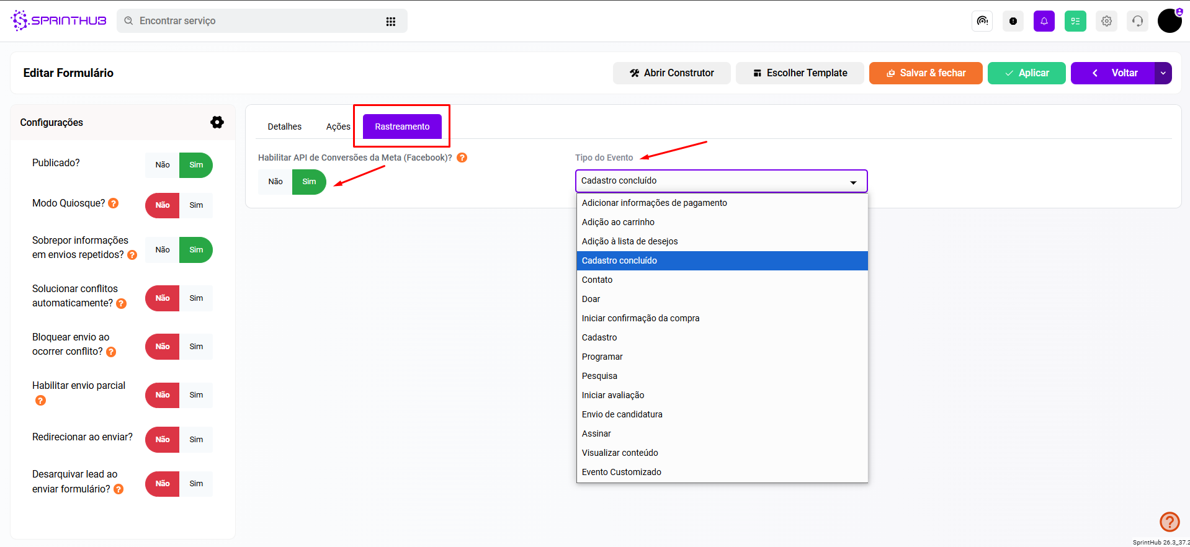
Task: Collapse the Tipo do Evento dropdown
Action: pos(853,182)
